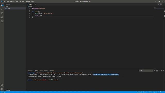The width and height of the screenshot is (165, 93).
Task: Change file encoding UTF-8
Action: coord(150,92)
